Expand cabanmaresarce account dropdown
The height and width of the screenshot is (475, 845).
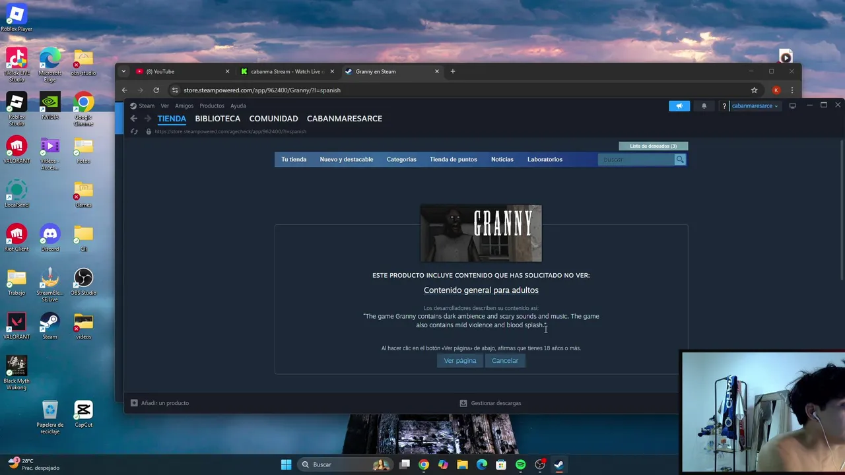pos(755,106)
